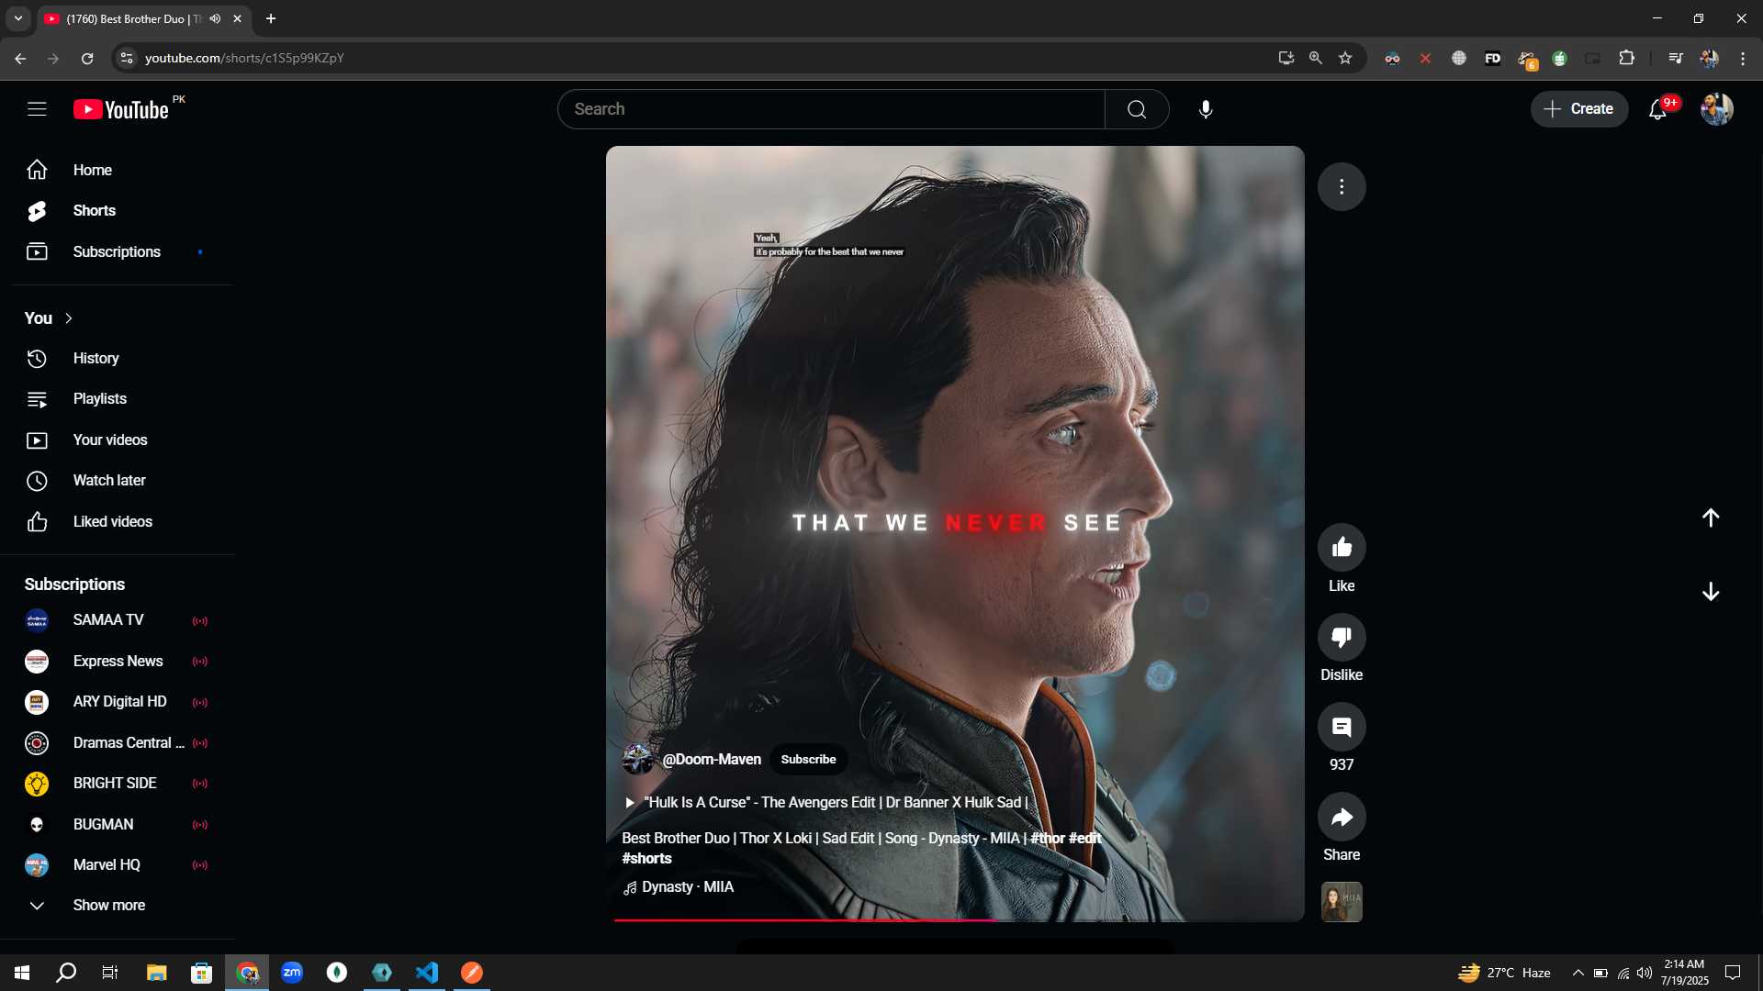Go to the previous Short arrow
This screenshot has height=991, width=1763.
(1711, 518)
